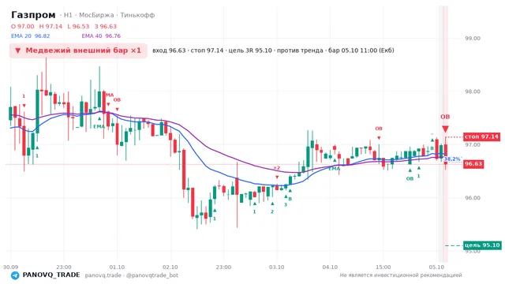Screen dimensions: 505x284
Task: Click the 03.10 date axis label
Action: [277, 267]
